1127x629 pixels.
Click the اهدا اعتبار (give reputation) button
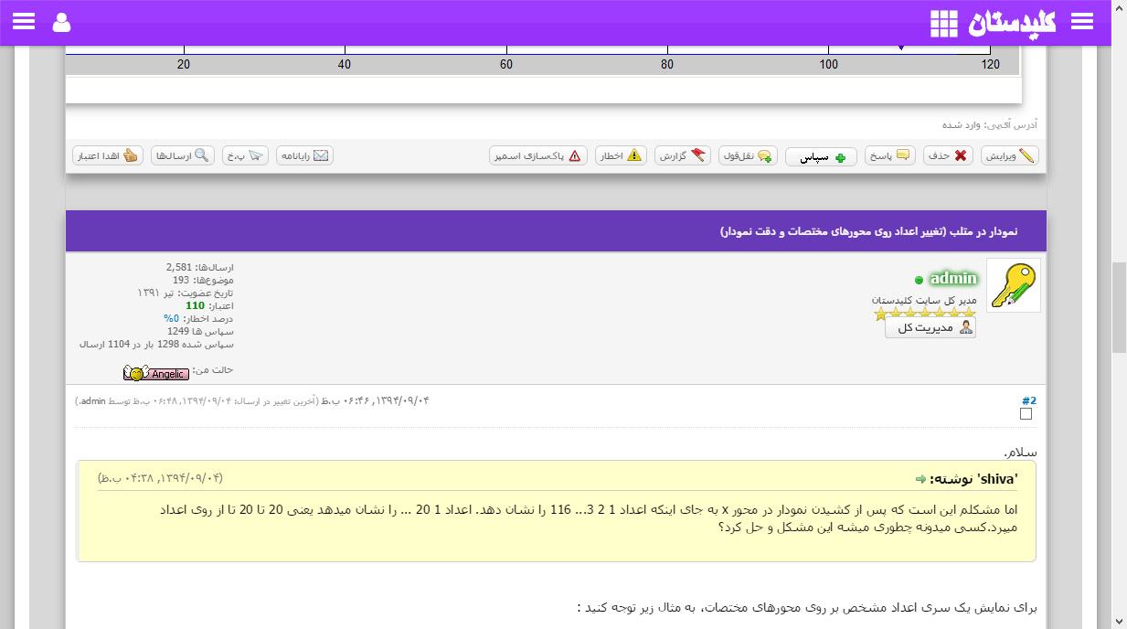pyautogui.click(x=108, y=155)
